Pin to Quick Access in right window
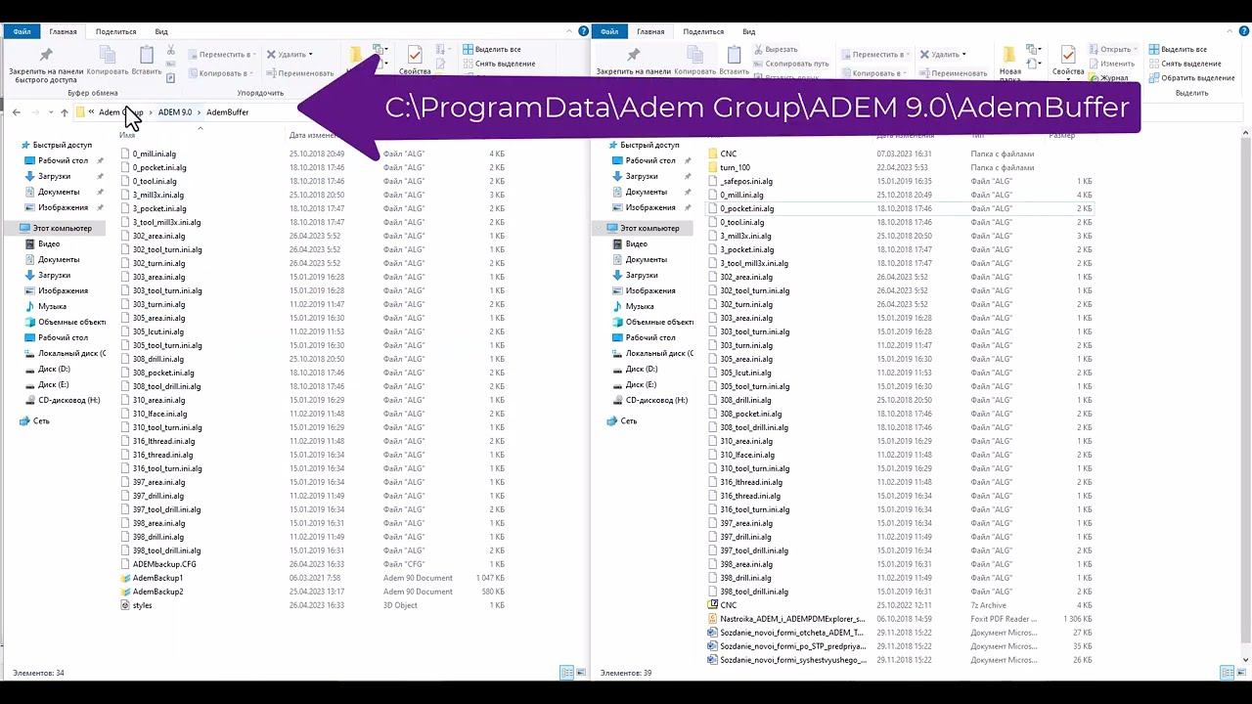 coord(633,61)
